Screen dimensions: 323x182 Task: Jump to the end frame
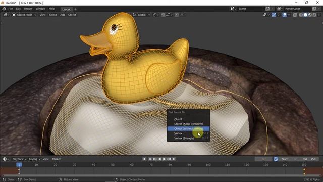pyautogui.click(x=174, y=159)
